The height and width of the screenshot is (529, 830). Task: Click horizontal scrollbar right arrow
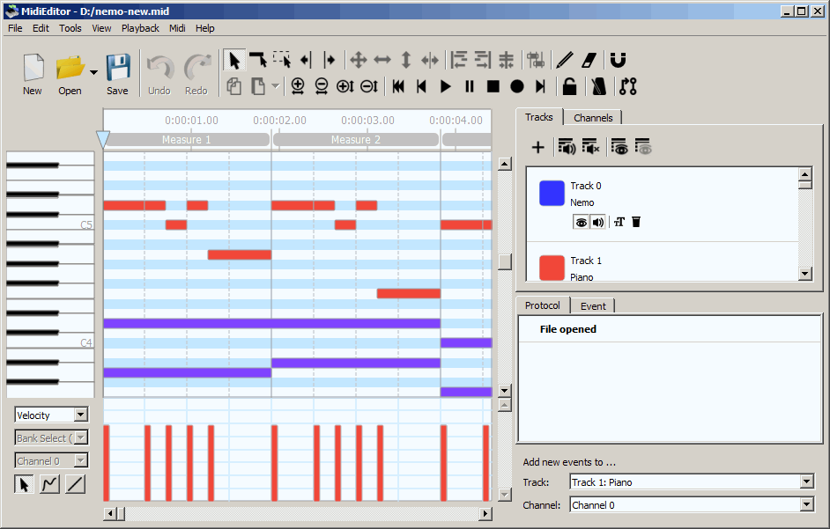click(485, 513)
